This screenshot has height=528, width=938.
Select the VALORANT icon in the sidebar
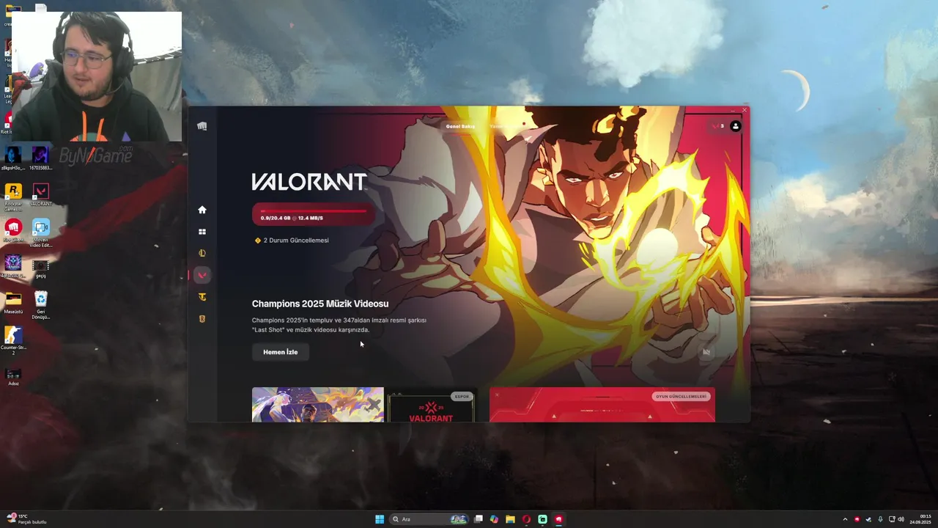[202, 275]
